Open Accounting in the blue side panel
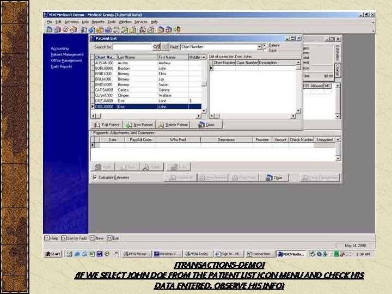The height and width of the screenshot is (294, 392). click(x=60, y=48)
